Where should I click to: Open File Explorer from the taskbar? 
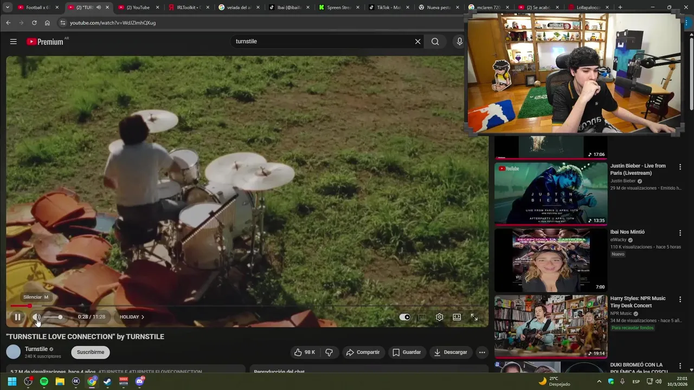[x=60, y=381]
